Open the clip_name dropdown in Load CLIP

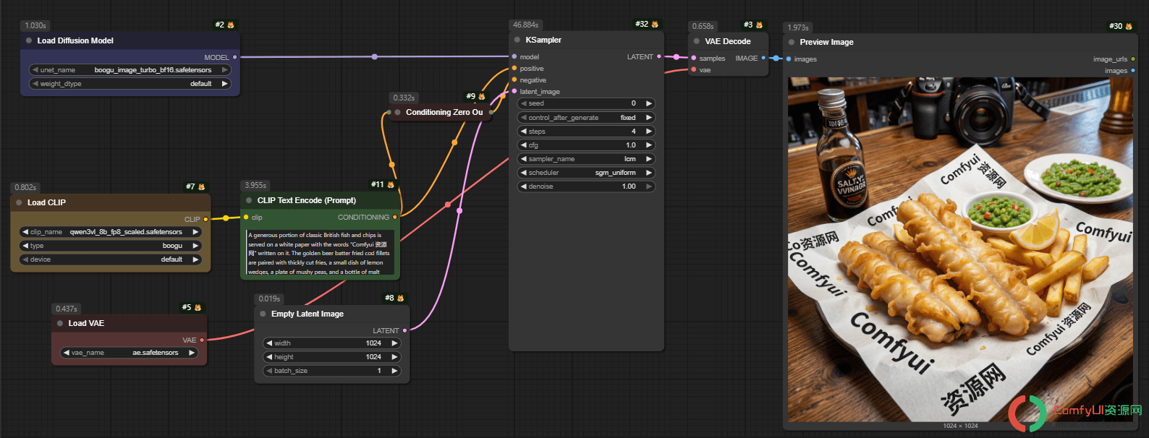tap(111, 232)
